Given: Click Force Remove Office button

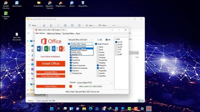Looking at the screenshot, I should point(51,76).
